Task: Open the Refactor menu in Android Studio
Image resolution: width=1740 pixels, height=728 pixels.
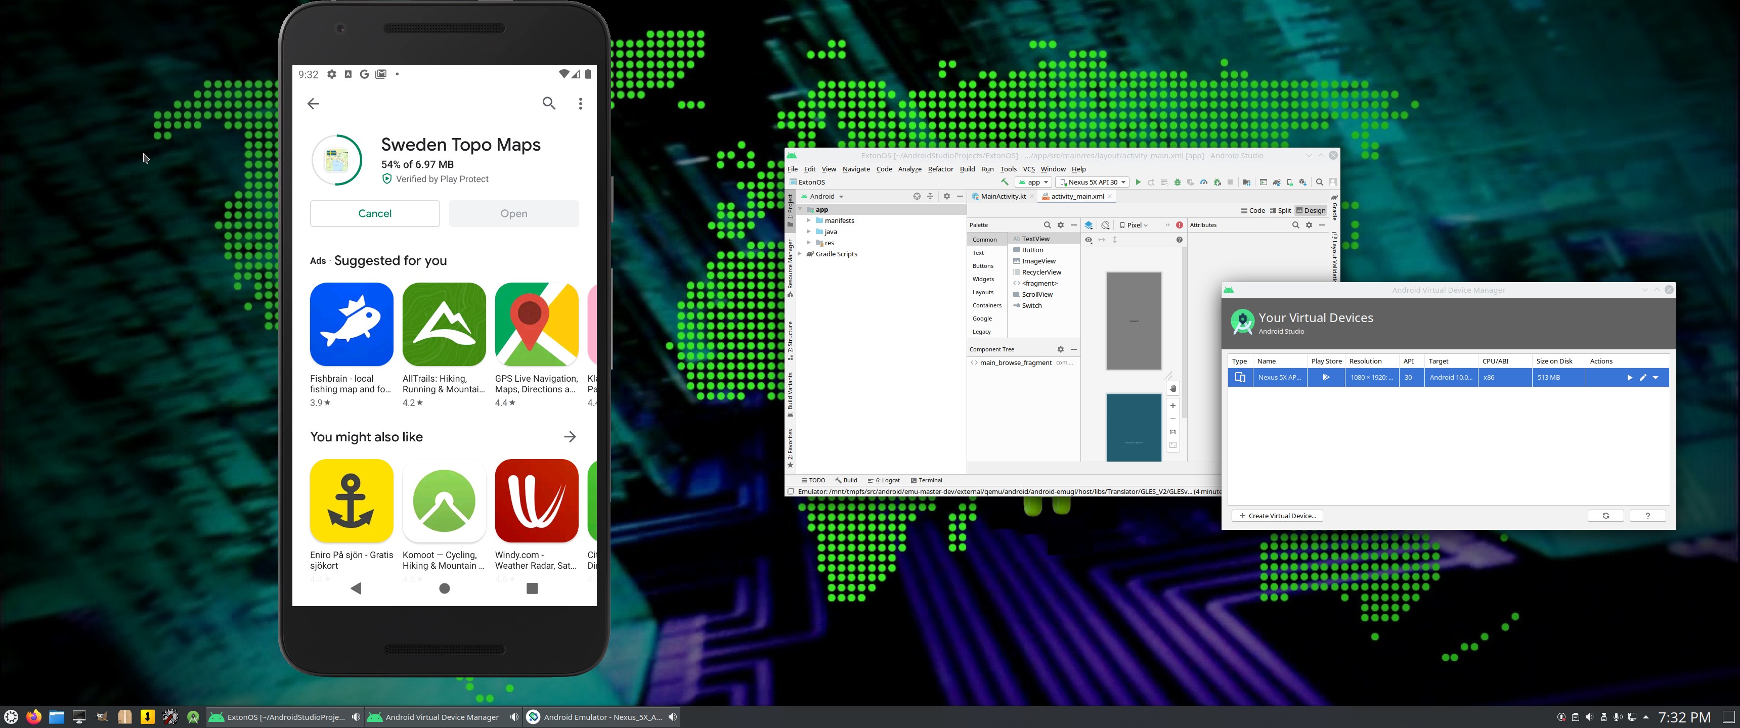Action: [940, 169]
